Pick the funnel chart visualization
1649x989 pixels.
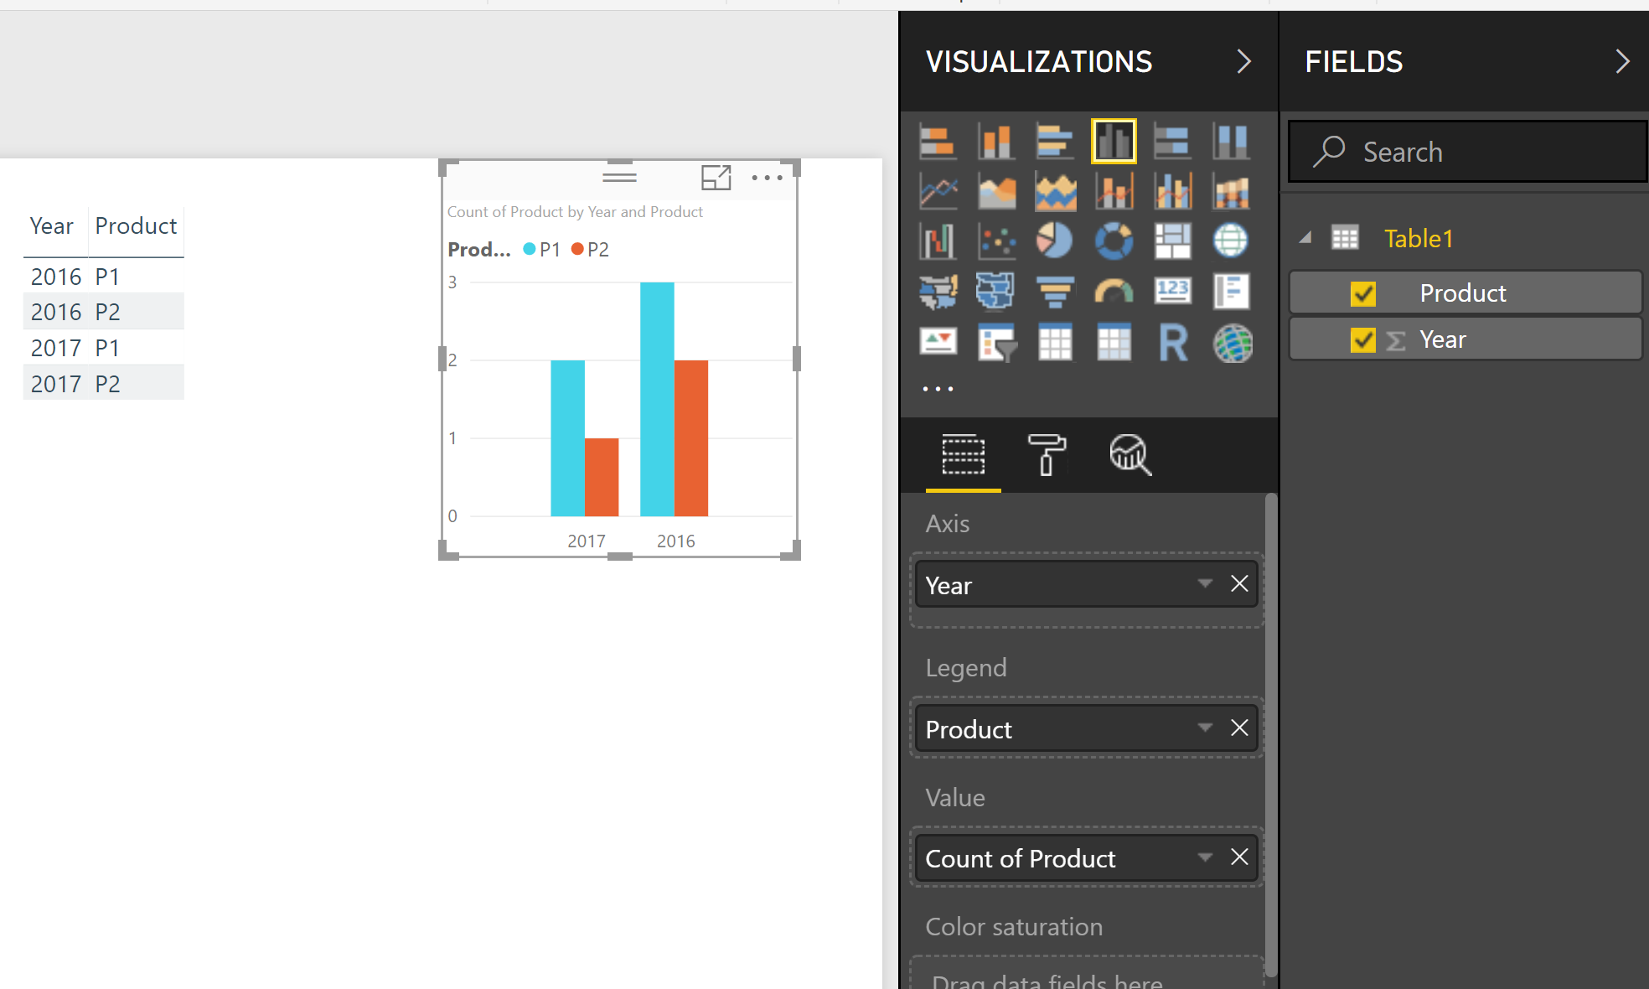click(1055, 292)
